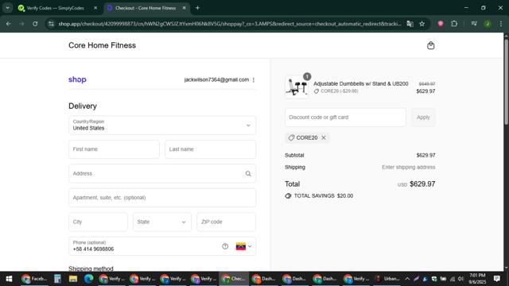The image size is (509, 286).
Task: Focus the Discount code or gift card field
Action: click(345, 118)
